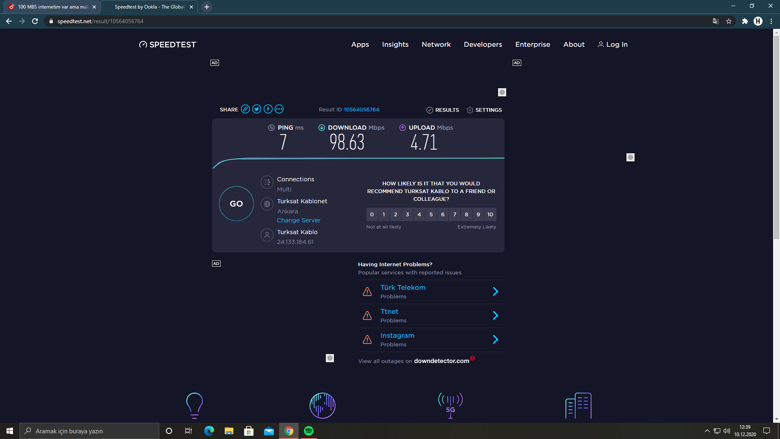Click the settings gear icon
The height and width of the screenshot is (439, 780).
[470, 110]
